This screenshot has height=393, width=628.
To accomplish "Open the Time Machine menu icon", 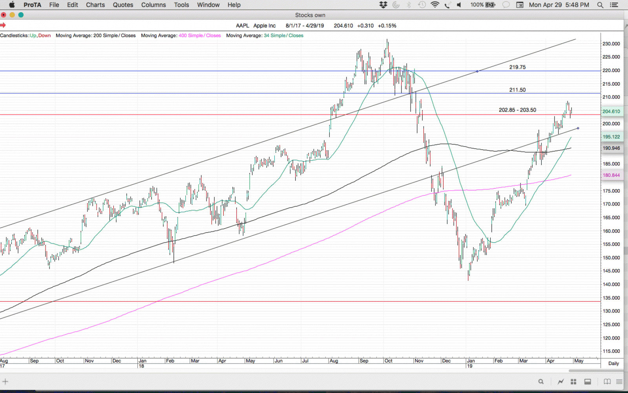I will coord(422,5).
